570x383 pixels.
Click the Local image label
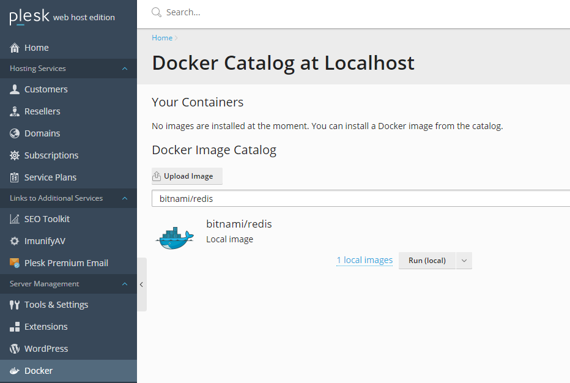click(230, 239)
